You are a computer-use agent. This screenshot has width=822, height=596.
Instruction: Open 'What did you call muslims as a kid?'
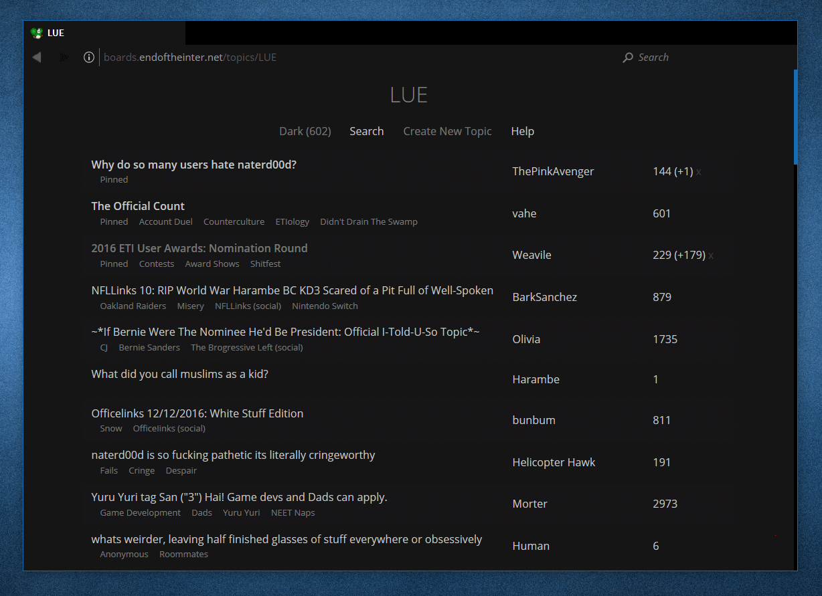coord(180,374)
